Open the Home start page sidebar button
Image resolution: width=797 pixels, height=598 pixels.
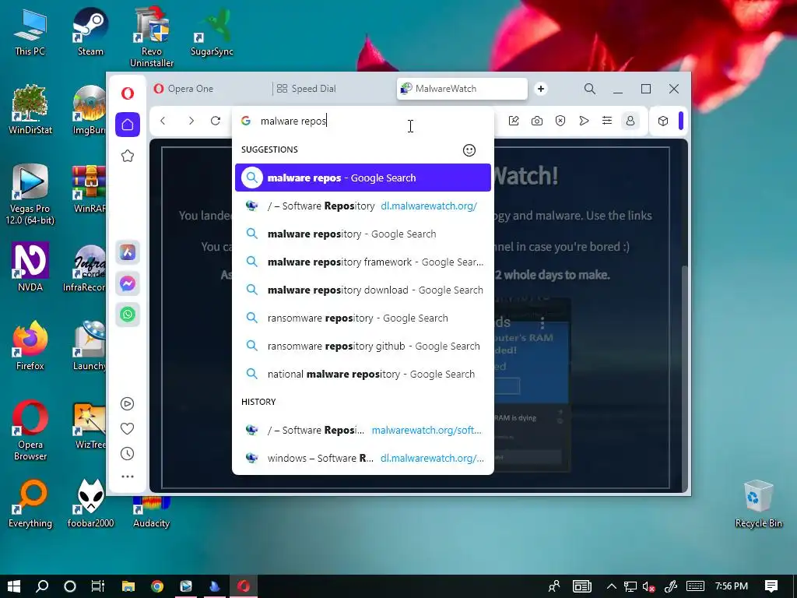point(128,125)
